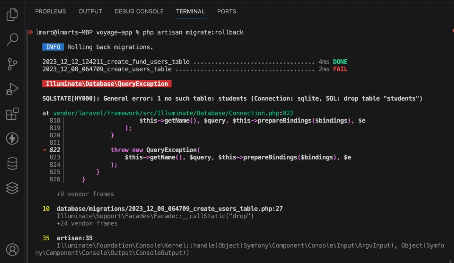Open create_users_table.php:27 migration link
This screenshot has width=454, height=263.
(169, 209)
